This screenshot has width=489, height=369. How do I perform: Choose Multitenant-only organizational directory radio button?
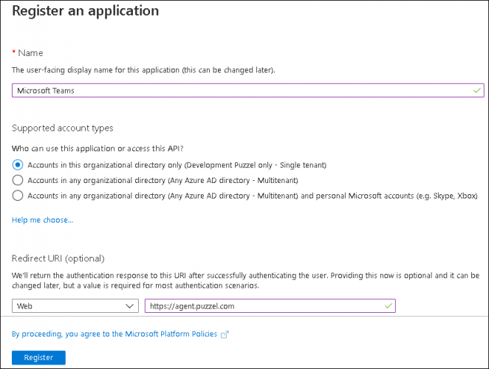(18, 180)
